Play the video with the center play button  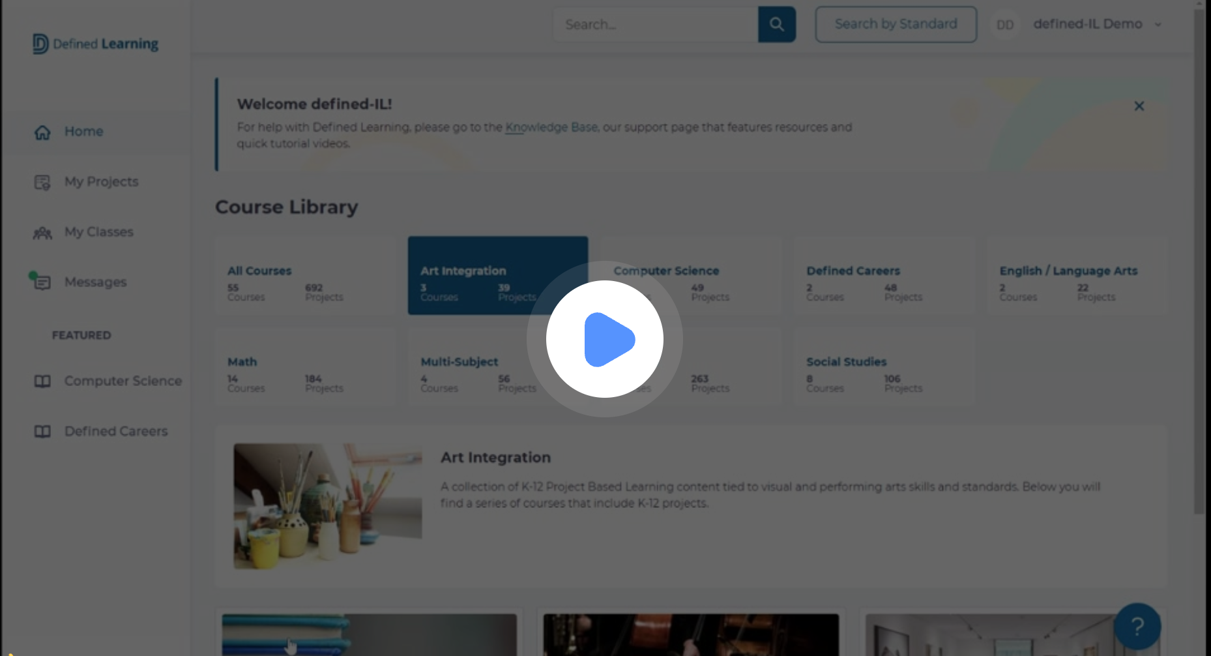click(x=605, y=339)
